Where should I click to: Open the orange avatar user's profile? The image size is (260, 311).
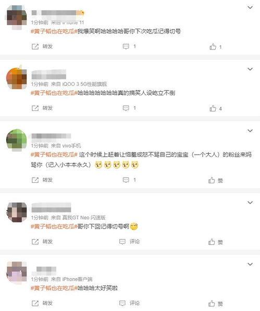(17, 77)
